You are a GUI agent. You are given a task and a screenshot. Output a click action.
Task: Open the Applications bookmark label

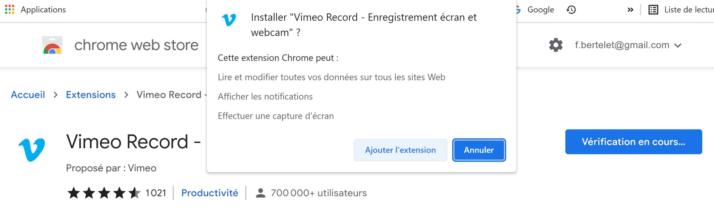(x=43, y=10)
